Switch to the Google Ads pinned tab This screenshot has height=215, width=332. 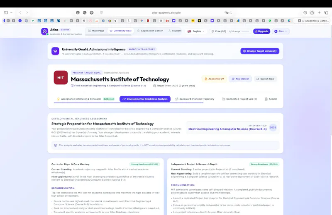(238, 21)
